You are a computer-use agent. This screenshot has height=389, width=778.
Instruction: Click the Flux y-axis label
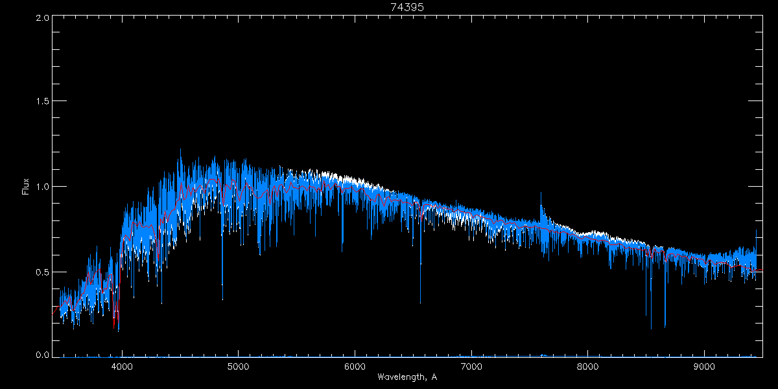(26, 186)
